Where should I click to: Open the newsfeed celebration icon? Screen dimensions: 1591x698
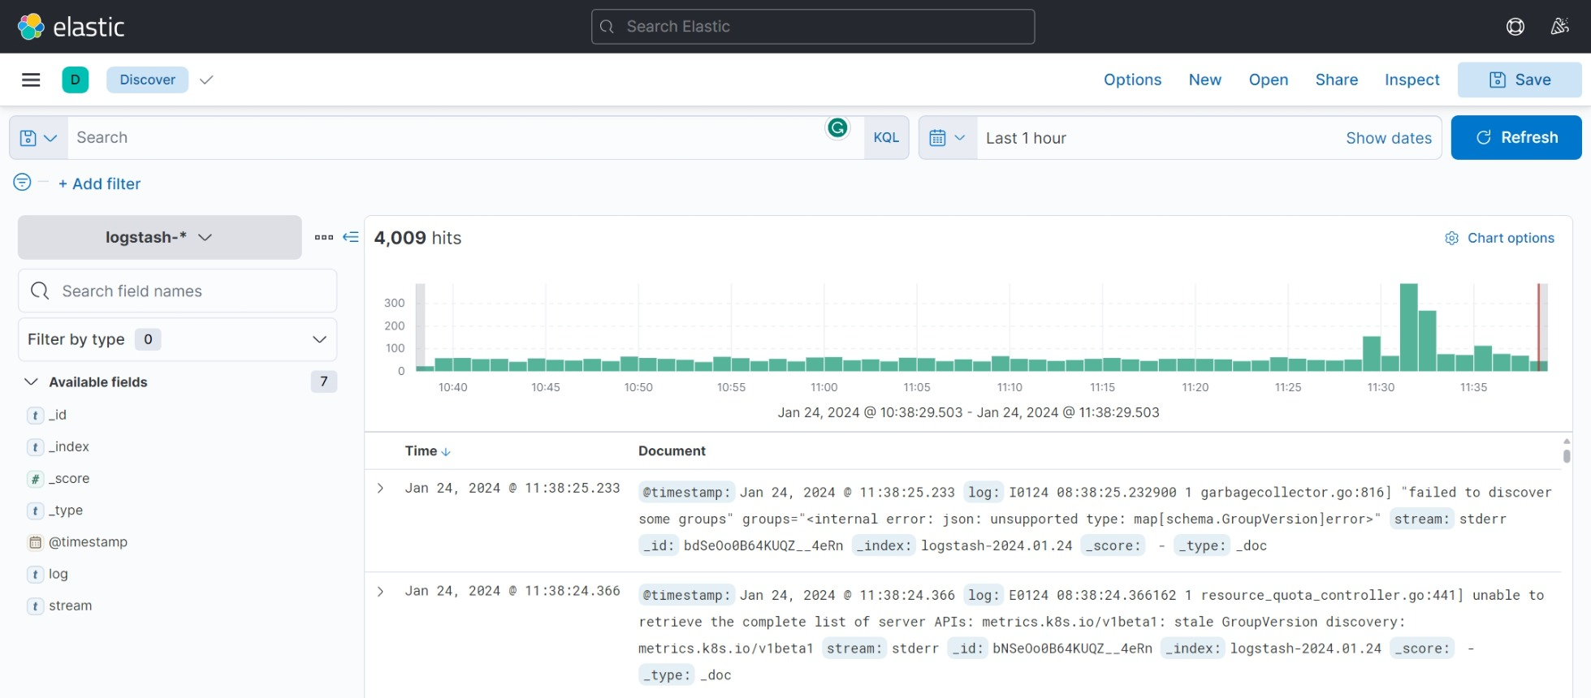[x=1559, y=27]
